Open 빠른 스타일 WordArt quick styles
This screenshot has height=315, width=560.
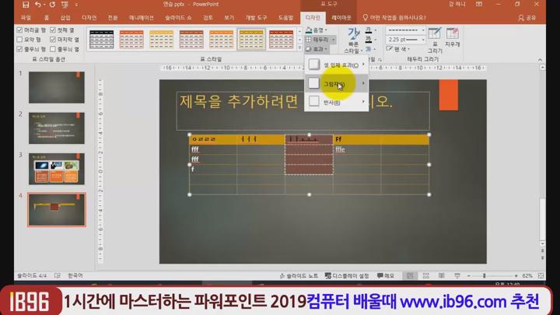coord(353,40)
